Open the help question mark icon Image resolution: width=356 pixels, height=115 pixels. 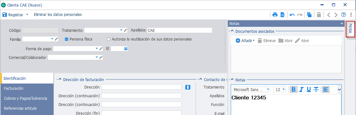(x=344, y=15)
